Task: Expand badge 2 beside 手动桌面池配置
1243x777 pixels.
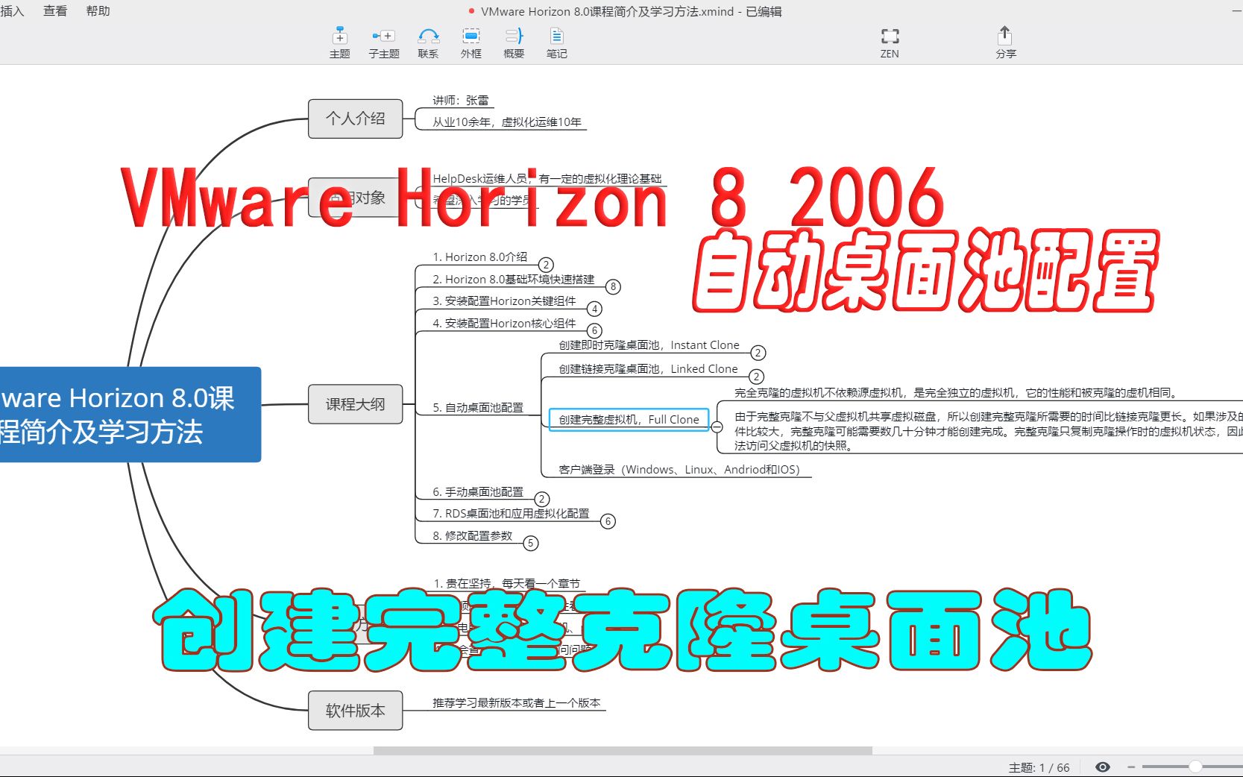Action: tap(542, 499)
